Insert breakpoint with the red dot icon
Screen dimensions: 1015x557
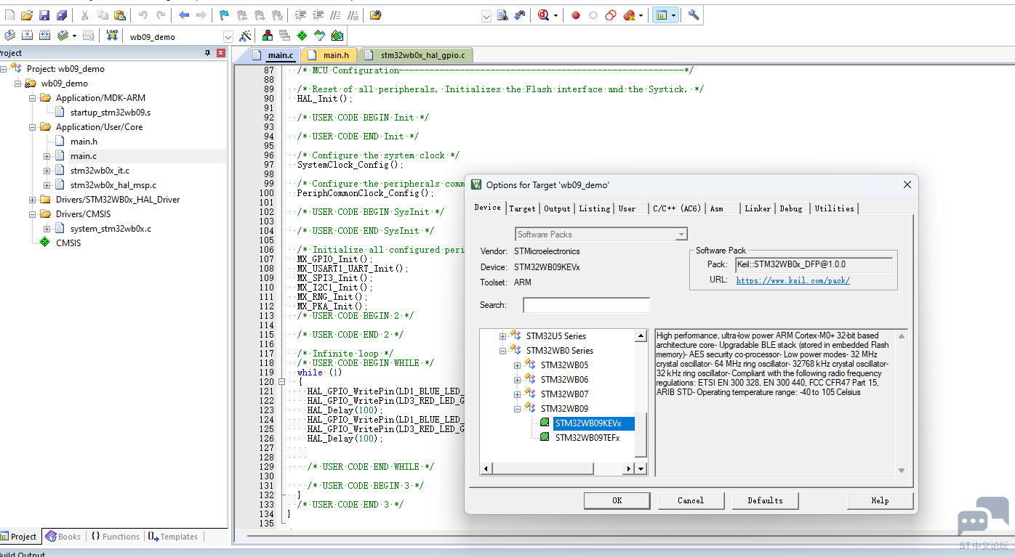[x=576, y=15]
